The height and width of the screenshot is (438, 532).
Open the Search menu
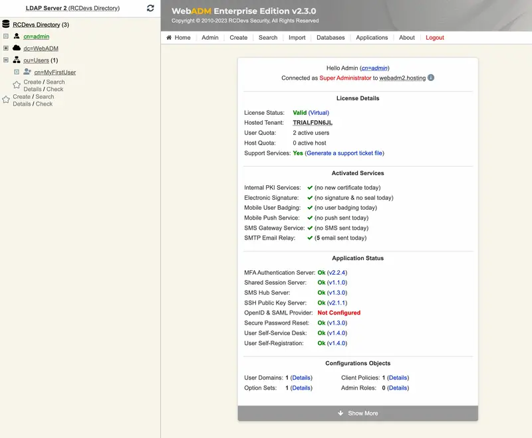coord(268,38)
